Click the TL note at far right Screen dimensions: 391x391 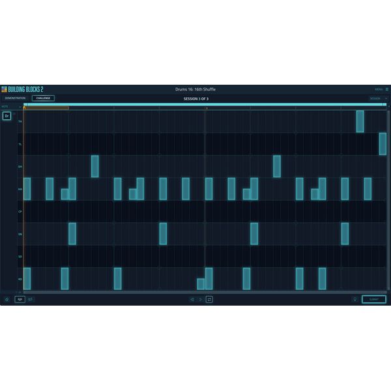[x=383, y=143]
